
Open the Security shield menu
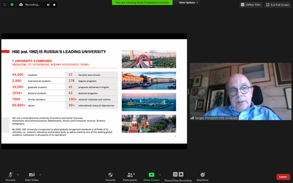click(110, 176)
